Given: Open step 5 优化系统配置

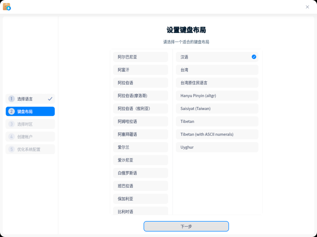Looking at the screenshot, I should pyautogui.click(x=31, y=149).
